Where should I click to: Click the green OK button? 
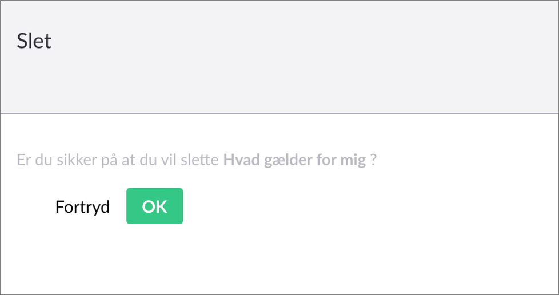pyautogui.click(x=154, y=206)
